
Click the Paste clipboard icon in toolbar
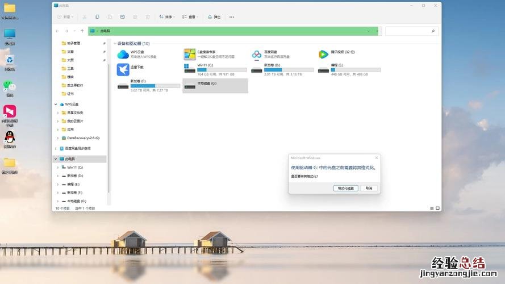click(110, 16)
